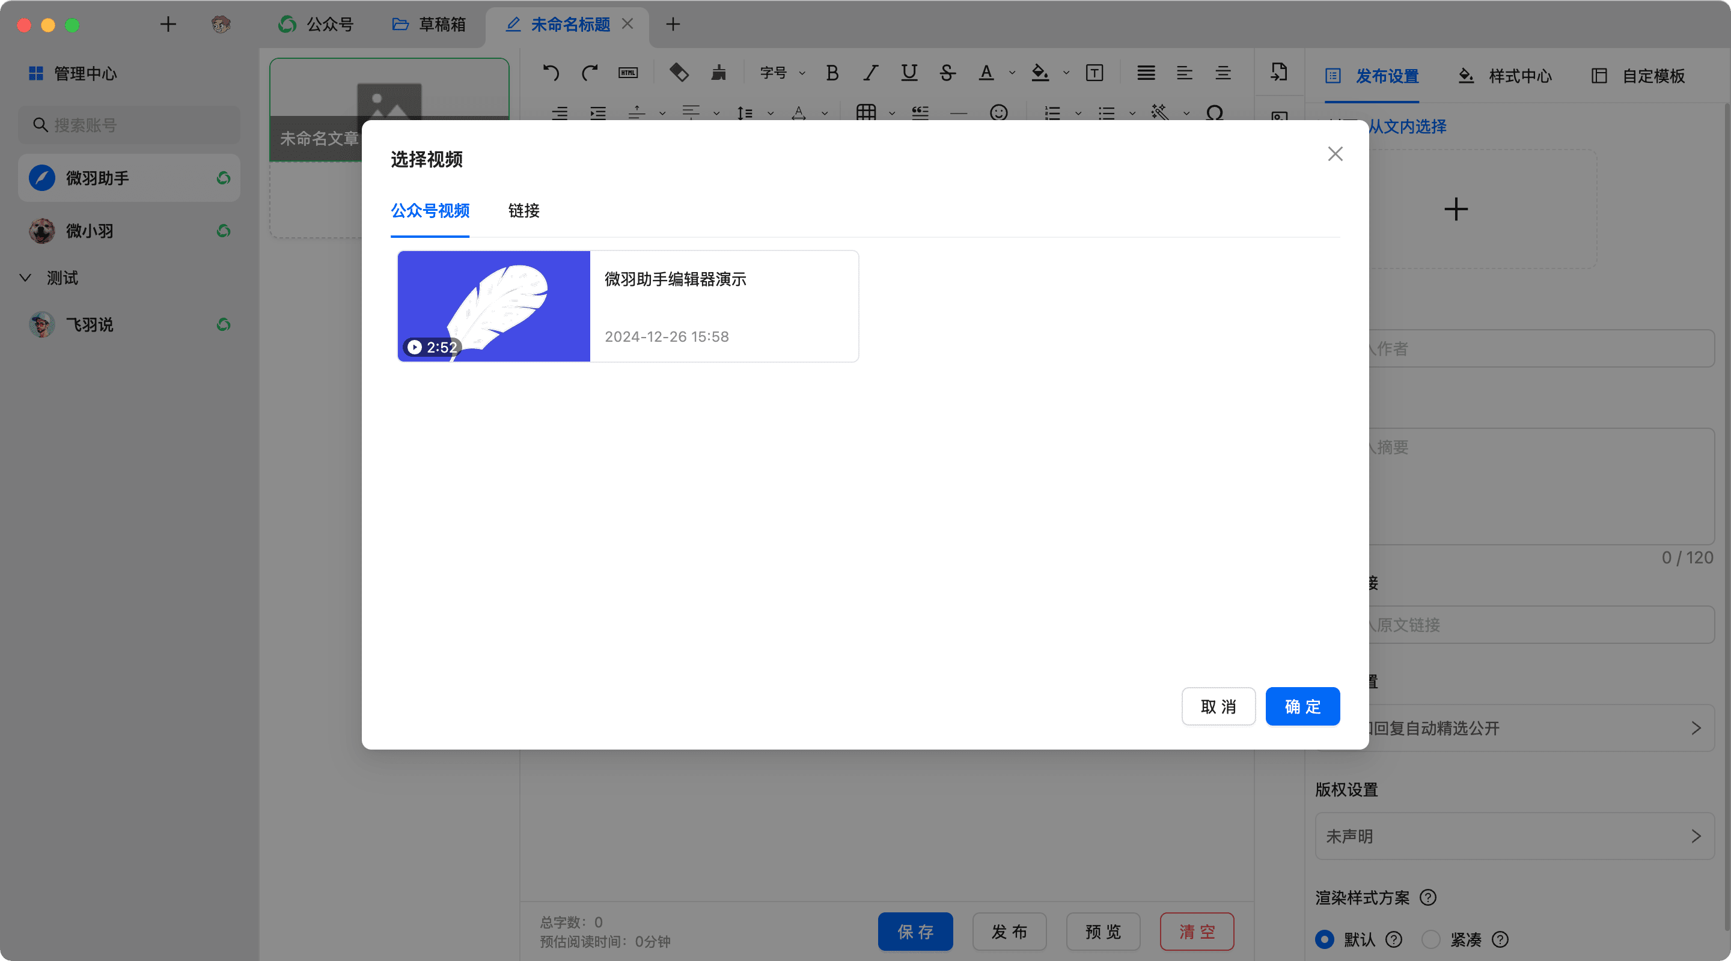Toggle bold text formatting
This screenshot has height=961, width=1731.
click(832, 73)
